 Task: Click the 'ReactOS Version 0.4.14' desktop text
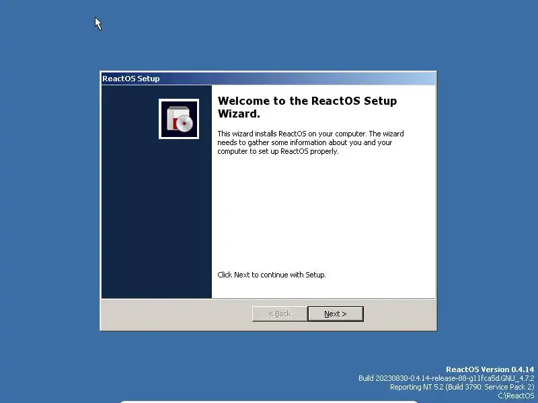(490, 369)
